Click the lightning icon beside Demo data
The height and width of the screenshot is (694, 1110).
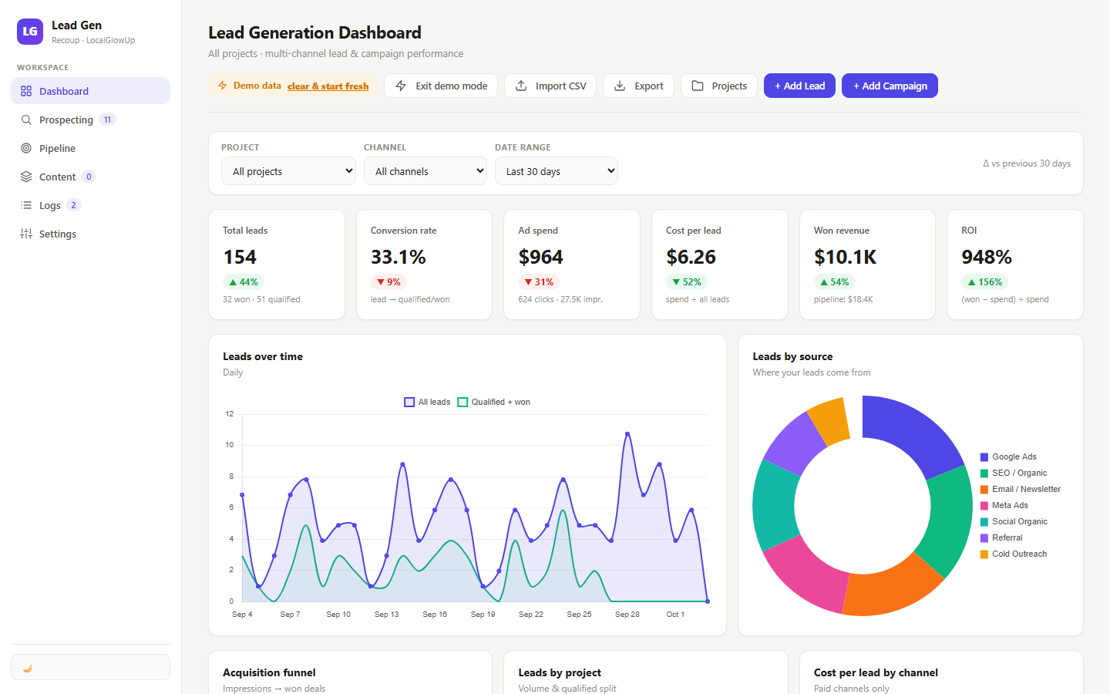222,86
